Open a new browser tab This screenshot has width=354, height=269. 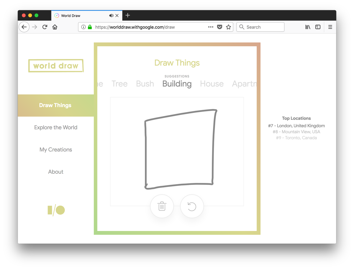tap(128, 15)
